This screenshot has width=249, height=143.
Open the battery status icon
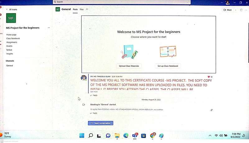[x=226, y=136]
